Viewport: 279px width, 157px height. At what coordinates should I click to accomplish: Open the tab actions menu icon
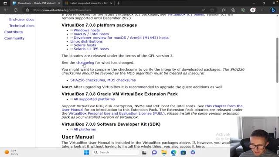[5, 3]
